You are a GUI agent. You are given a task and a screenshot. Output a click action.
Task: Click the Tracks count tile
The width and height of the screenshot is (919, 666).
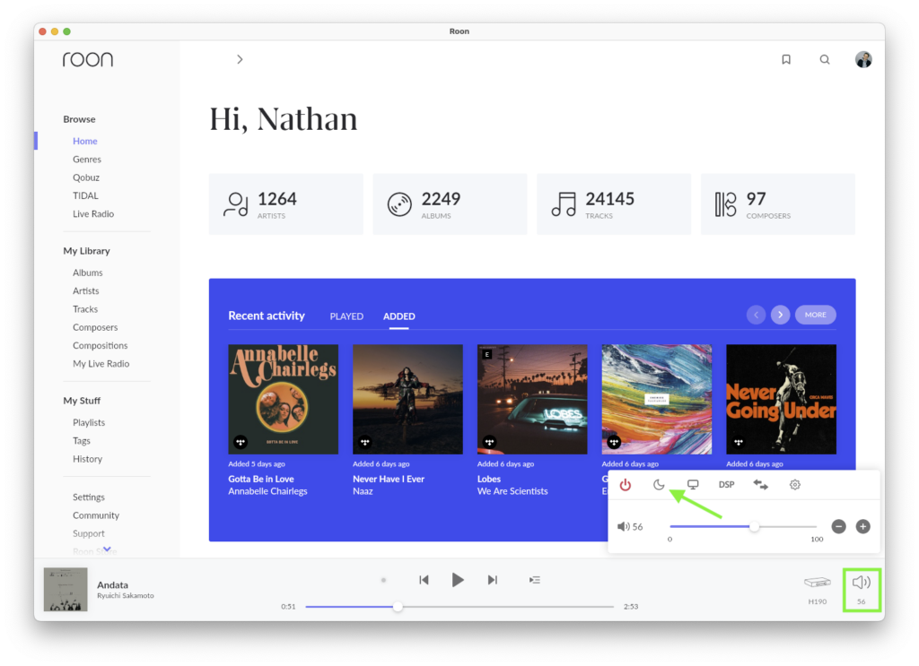[x=614, y=204]
